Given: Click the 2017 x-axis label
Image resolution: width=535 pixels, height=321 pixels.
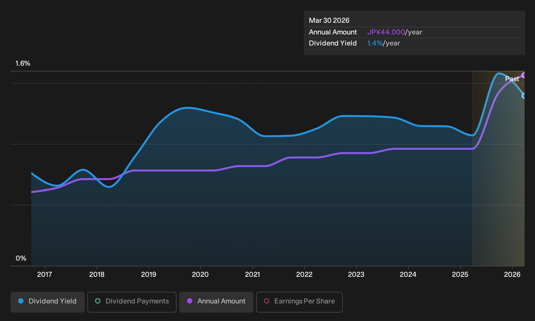Looking at the screenshot, I should (45, 275).
